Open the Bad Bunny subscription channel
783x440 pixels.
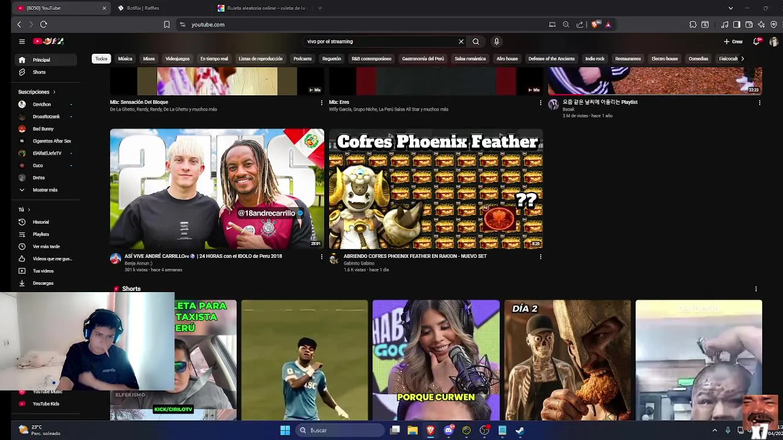[x=46, y=129]
